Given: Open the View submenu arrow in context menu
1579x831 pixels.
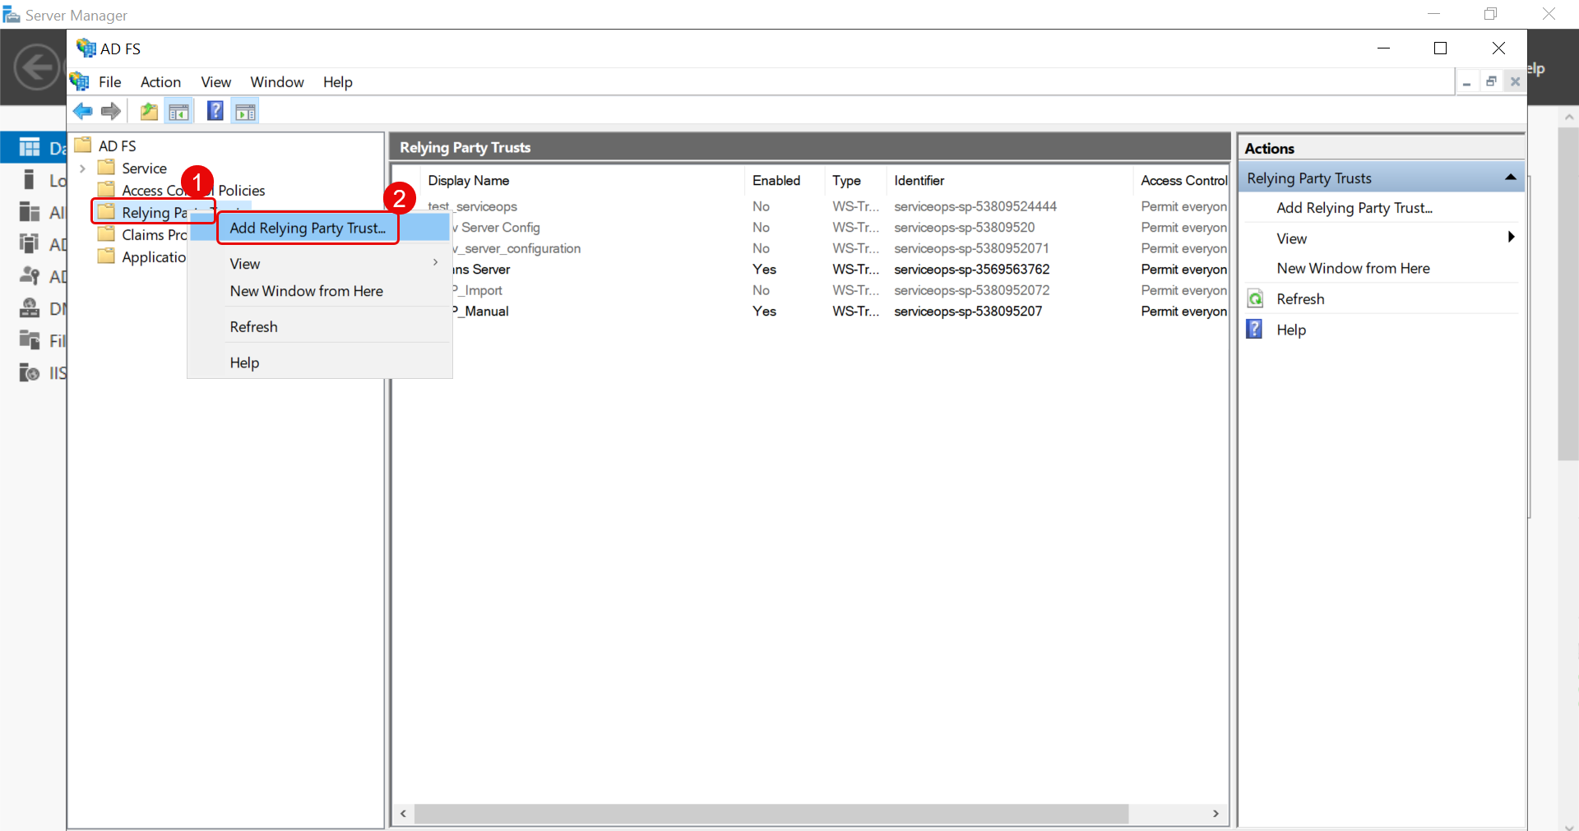Looking at the screenshot, I should 434,262.
